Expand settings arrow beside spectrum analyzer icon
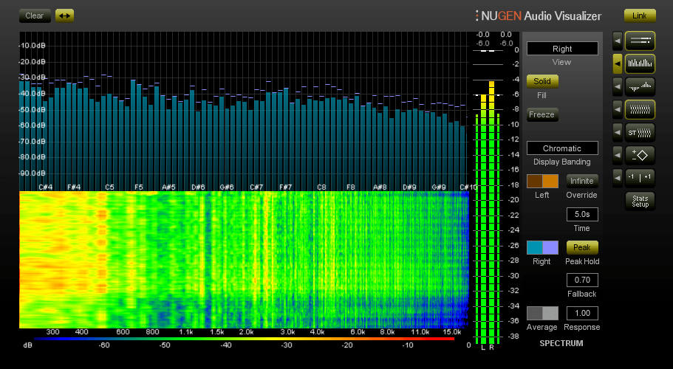 tap(617, 64)
